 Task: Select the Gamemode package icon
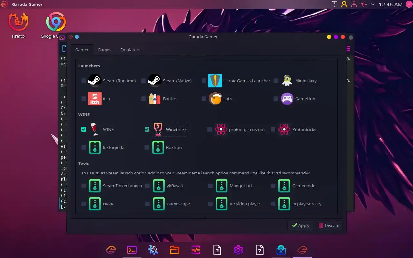click(x=284, y=186)
